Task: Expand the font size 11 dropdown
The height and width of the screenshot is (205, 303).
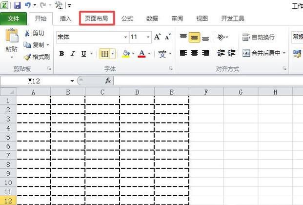Action: point(148,37)
